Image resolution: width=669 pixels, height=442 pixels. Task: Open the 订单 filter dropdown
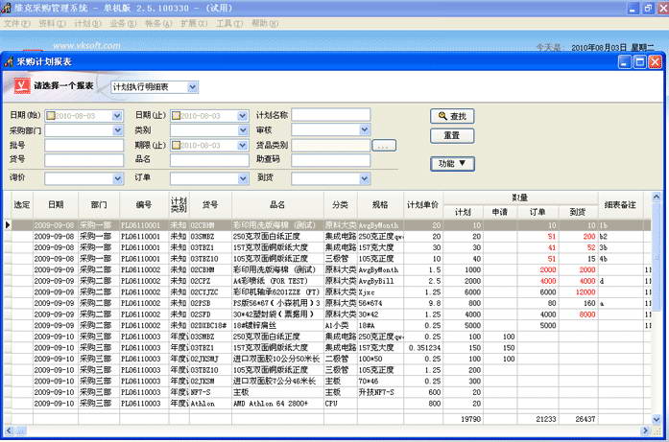pos(243,178)
